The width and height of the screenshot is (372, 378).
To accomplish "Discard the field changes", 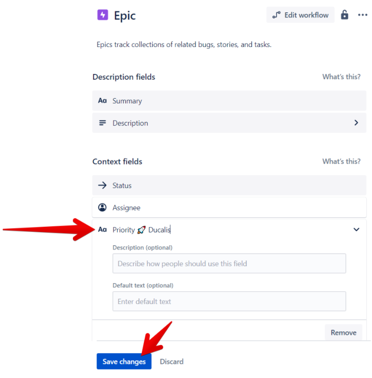I will click(x=172, y=361).
